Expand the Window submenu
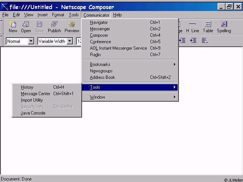Viewport: 243px width, 182px height. pyautogui.click(x=130, y=97)
